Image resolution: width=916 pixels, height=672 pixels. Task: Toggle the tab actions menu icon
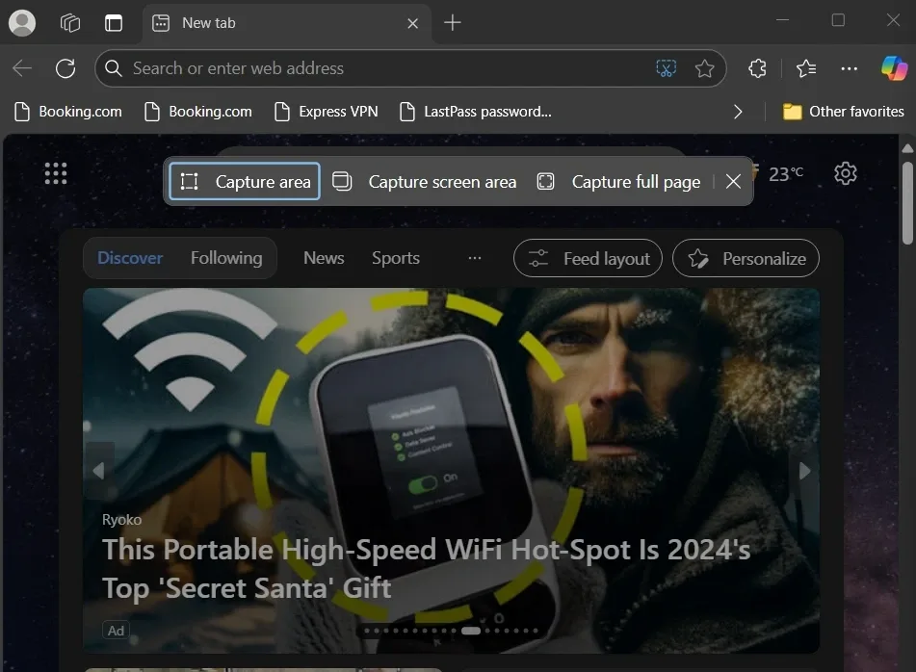pyautogui.click(x=114, y=23)
